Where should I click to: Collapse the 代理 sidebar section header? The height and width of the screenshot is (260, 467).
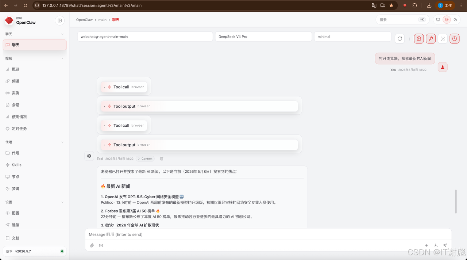[35, 142]
